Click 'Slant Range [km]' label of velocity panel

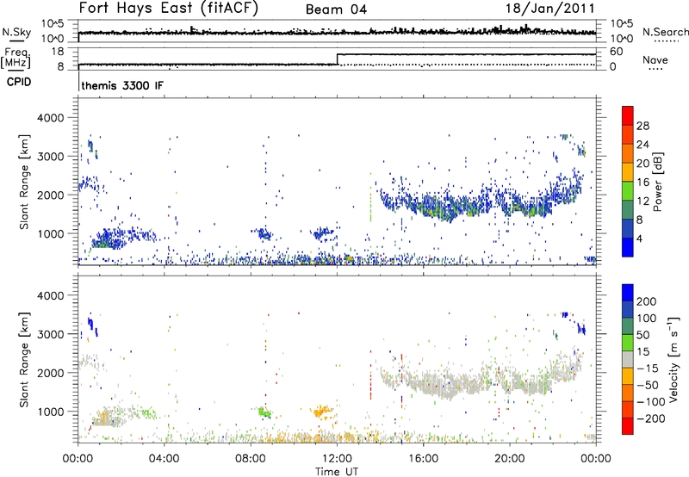24,360
